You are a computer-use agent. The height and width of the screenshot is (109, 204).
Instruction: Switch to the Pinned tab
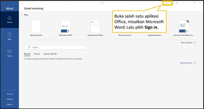37,54
